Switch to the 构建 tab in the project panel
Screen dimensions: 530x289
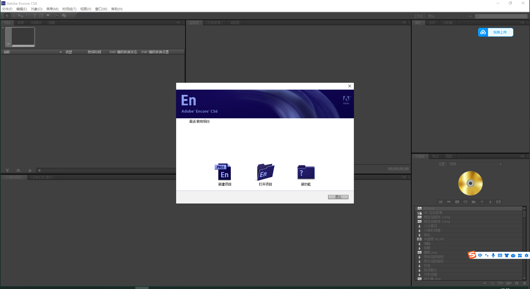click(52, 23)
